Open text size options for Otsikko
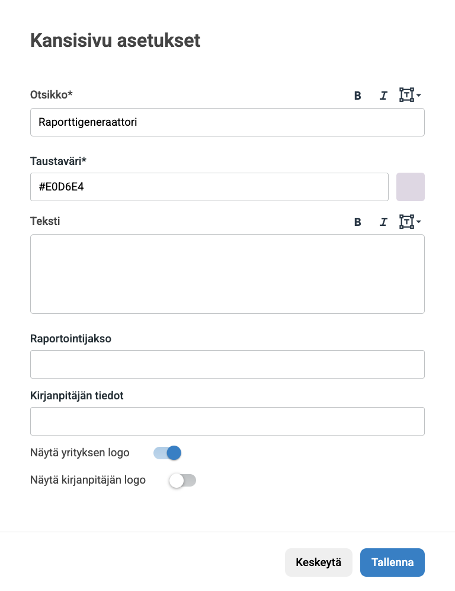455x591 pixels. pyautogui.click(x=407, y=95)
